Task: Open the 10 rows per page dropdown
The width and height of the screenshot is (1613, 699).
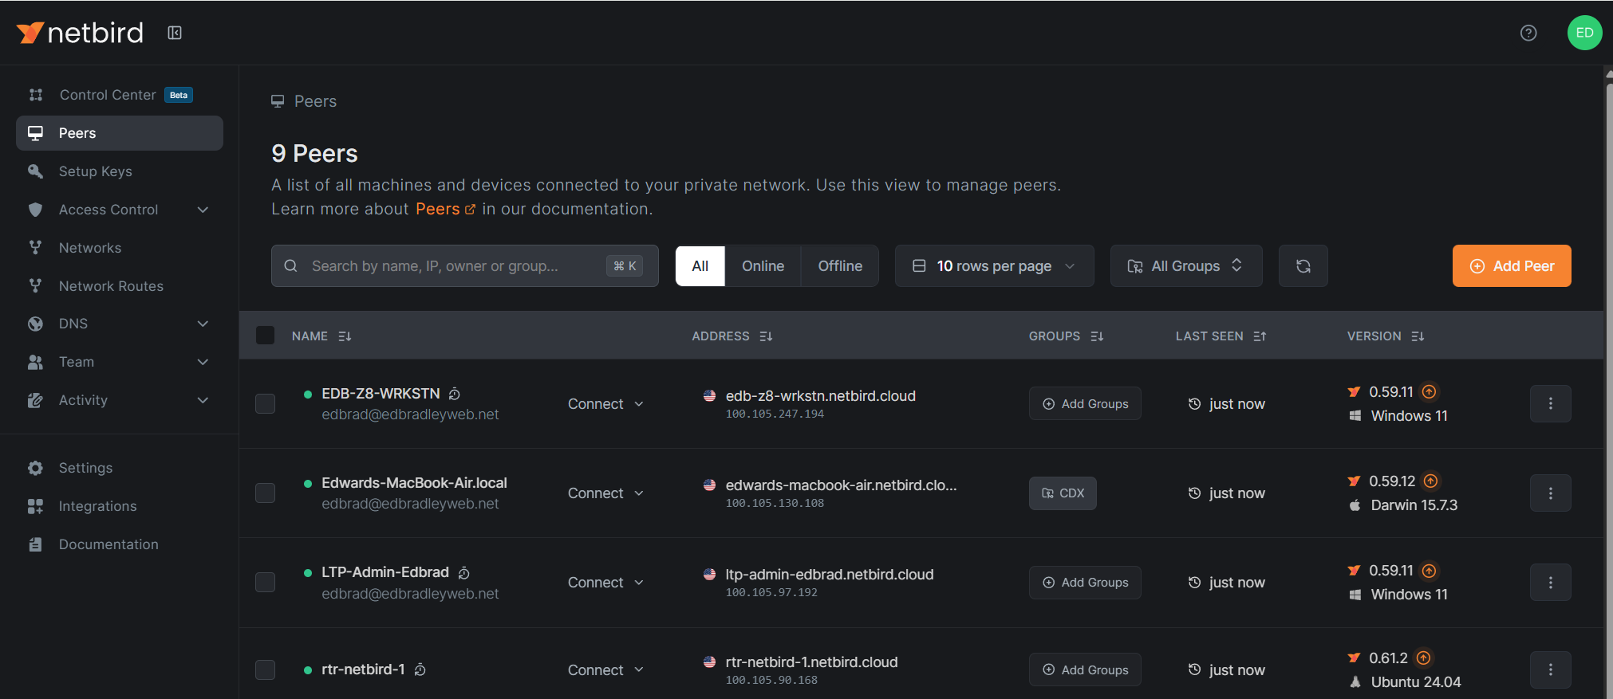Action: [x=993, y=266]
